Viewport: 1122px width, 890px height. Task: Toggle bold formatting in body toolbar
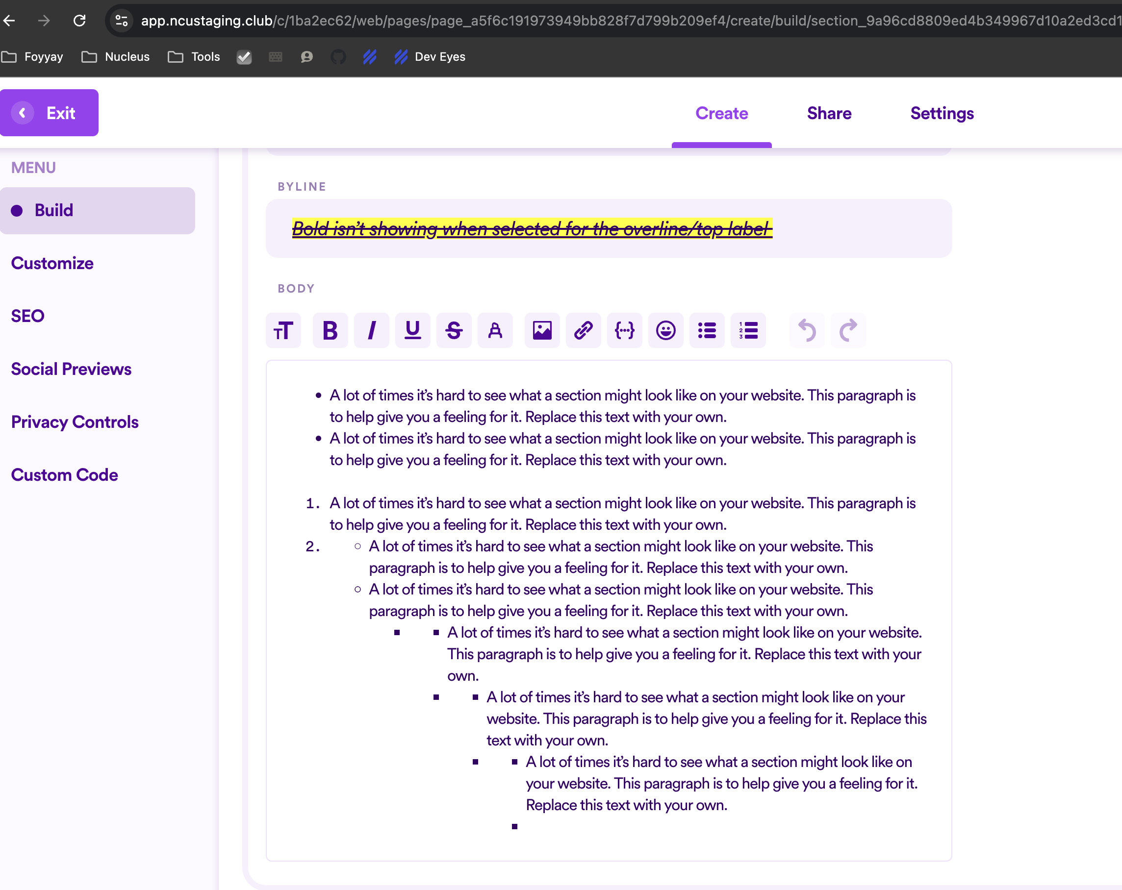[x=330, y=331]
